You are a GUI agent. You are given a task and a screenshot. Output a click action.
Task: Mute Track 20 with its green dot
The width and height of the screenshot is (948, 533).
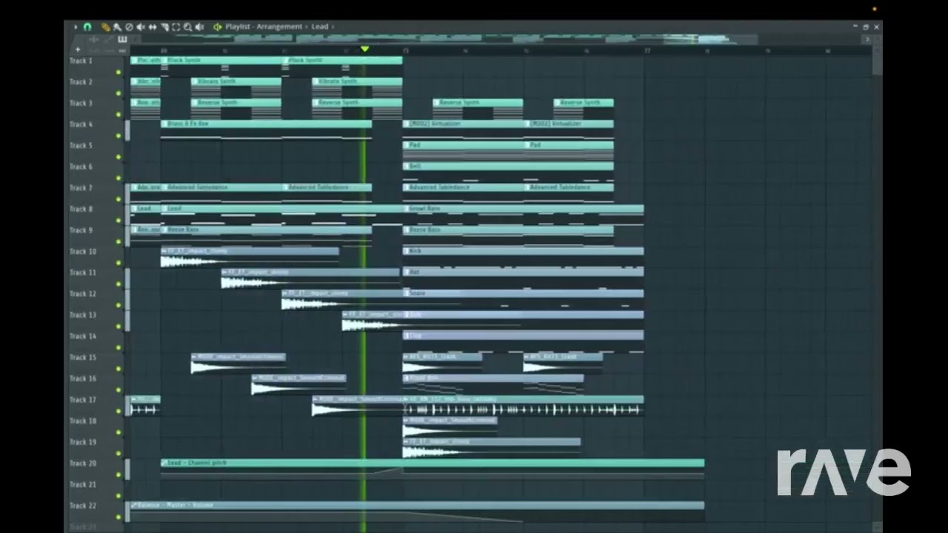(x=118, y=475)
